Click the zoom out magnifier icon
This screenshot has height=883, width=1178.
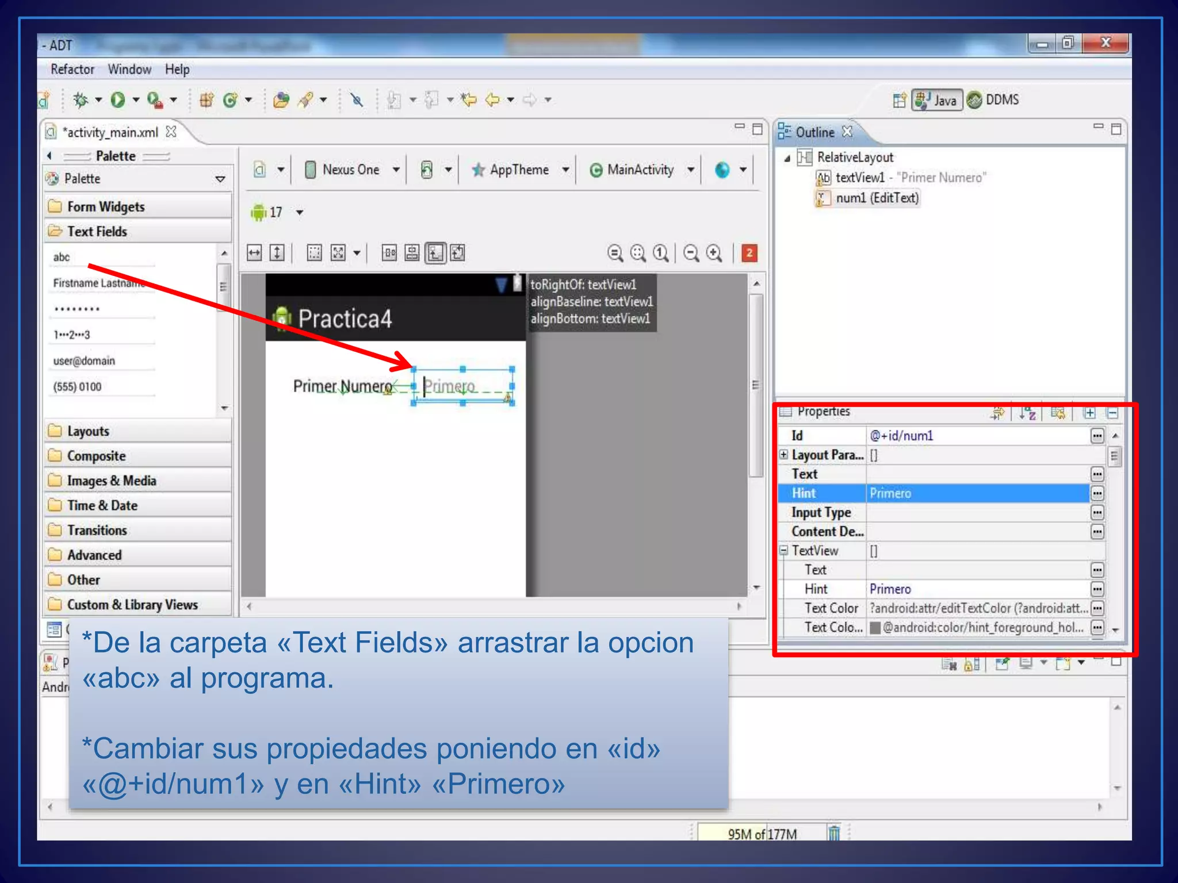[691, 253]
